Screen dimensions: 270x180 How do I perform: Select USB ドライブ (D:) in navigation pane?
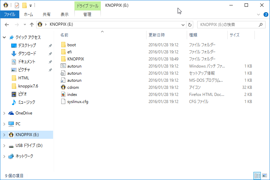coord(29,146)
